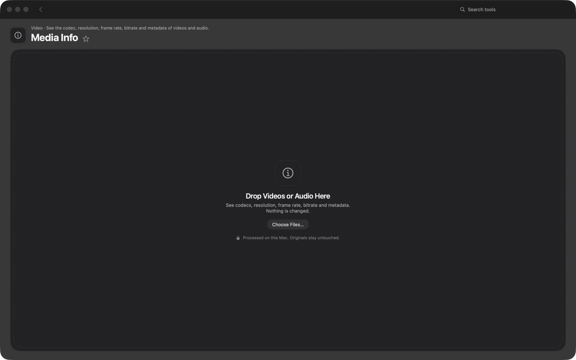Click the info icon in the drop zone

click(288, 173)
